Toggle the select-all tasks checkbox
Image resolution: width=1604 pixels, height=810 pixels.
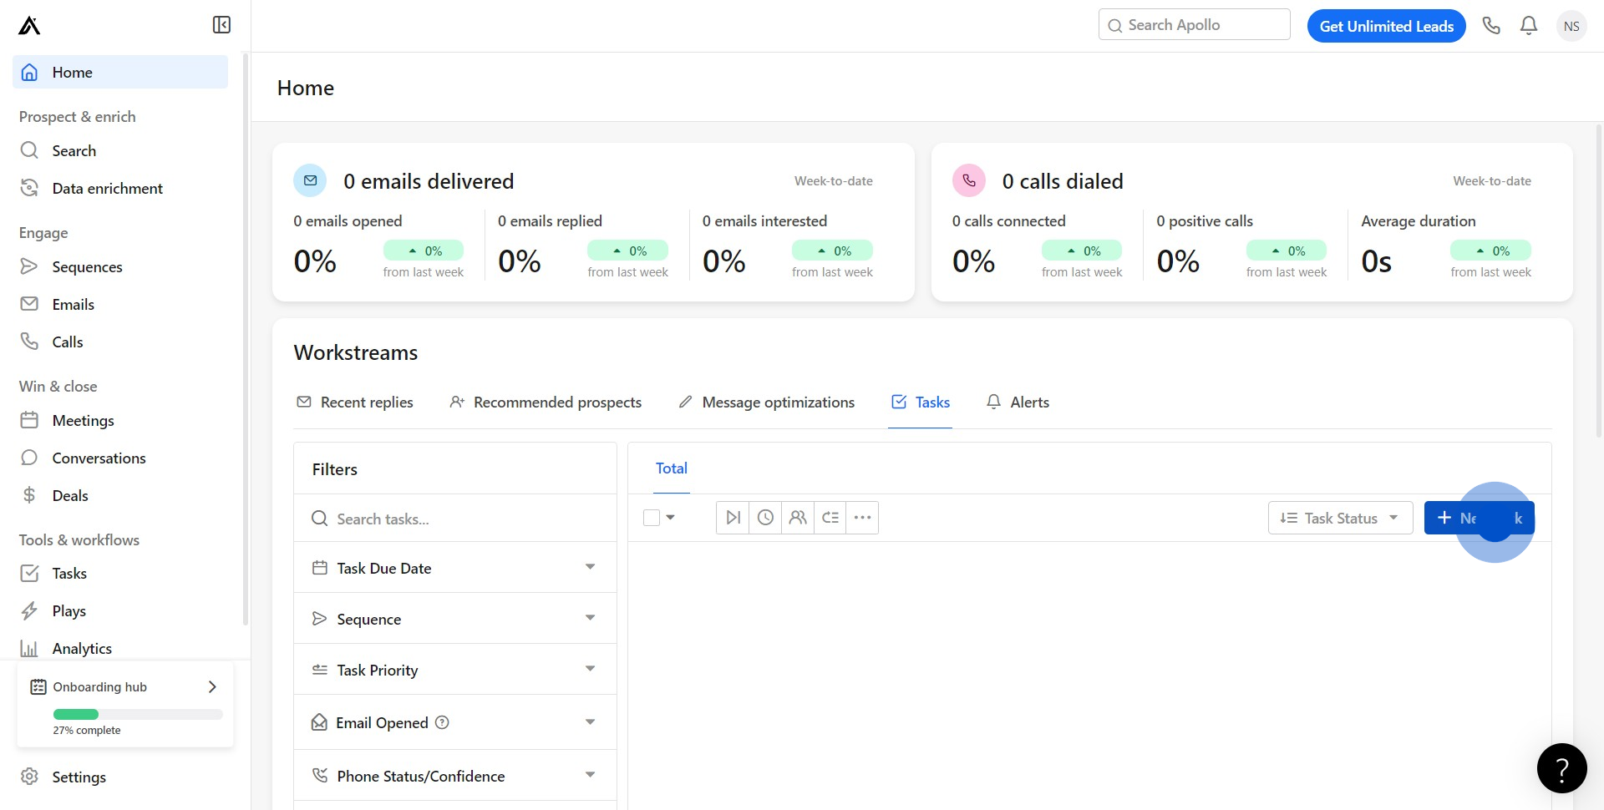coord(652,518)
